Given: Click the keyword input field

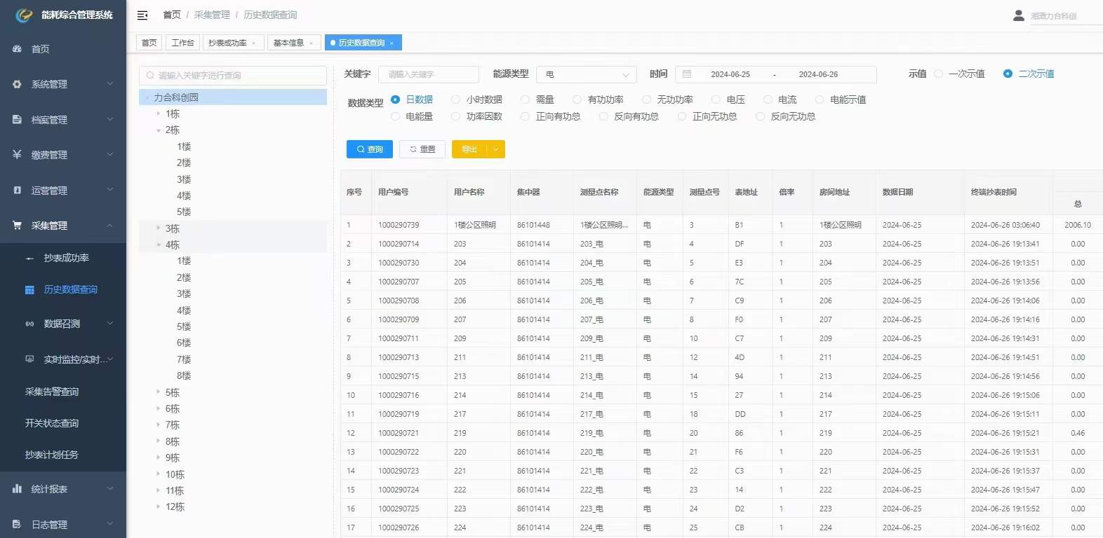Looking at the screenshot, I should (428, 74).
